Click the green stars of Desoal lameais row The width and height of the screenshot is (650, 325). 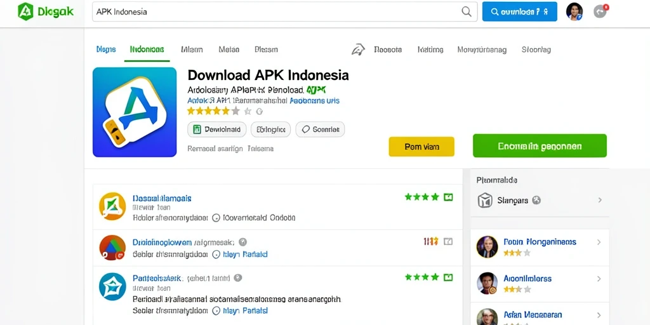(x=421, y=197)
